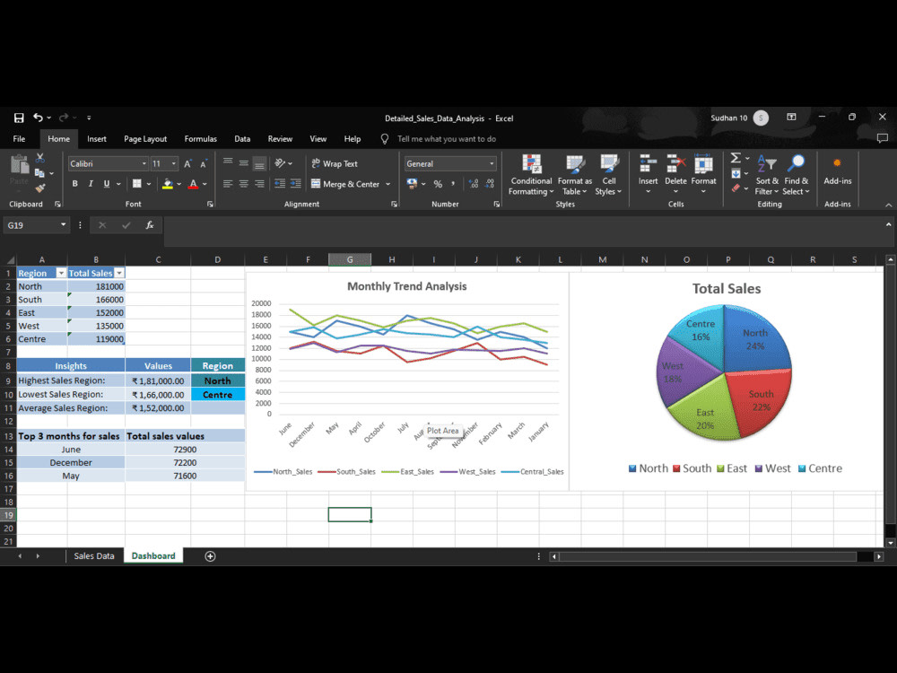The height and width of the screenshot is (673, 897).
Task: Switch to Sales Data sheet tab
Action: pyautogui.click(x=94, y=555)
